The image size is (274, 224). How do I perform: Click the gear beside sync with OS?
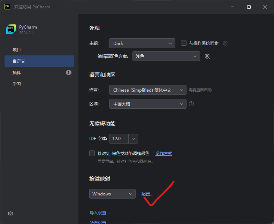226,43
